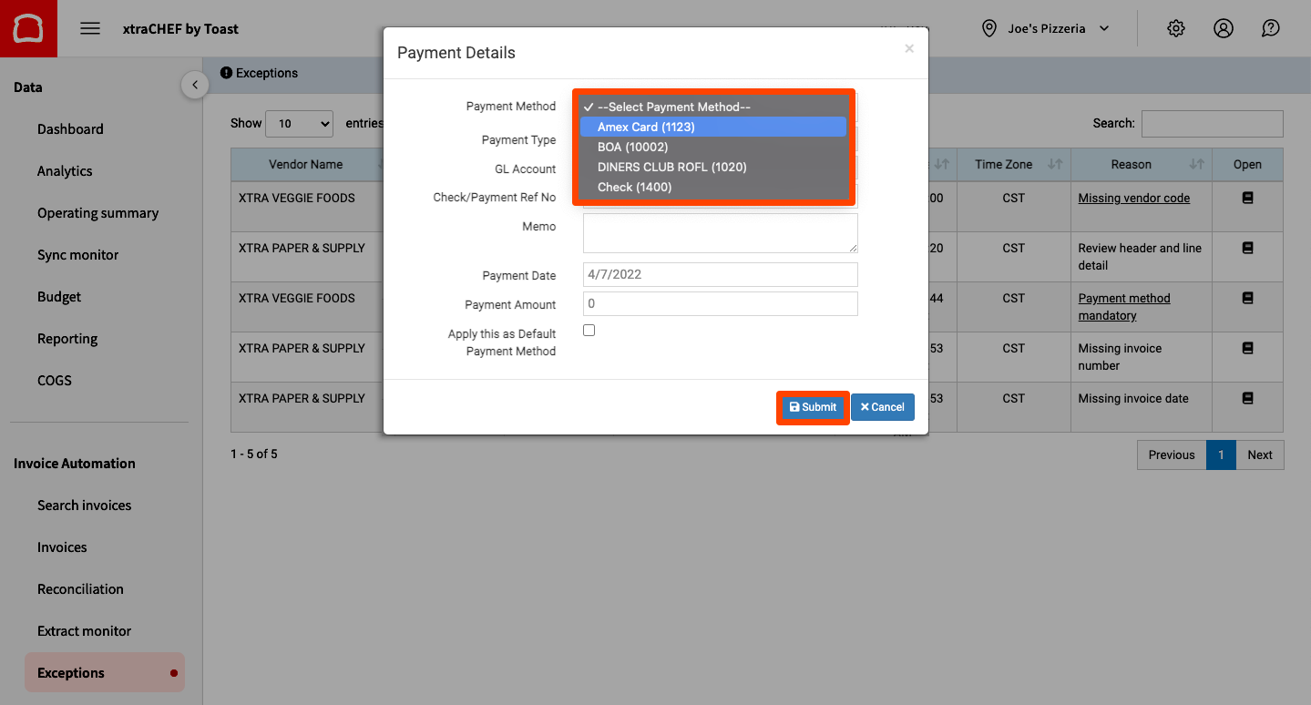Viewport: 1311px width, 705px height.
Task: Expand the Joe's Pizzeria location dropdown
Action: tap(1104, 28)
